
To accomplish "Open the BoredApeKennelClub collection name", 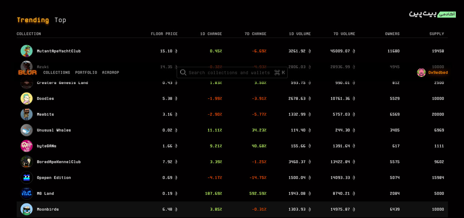I will click(59, 162).
